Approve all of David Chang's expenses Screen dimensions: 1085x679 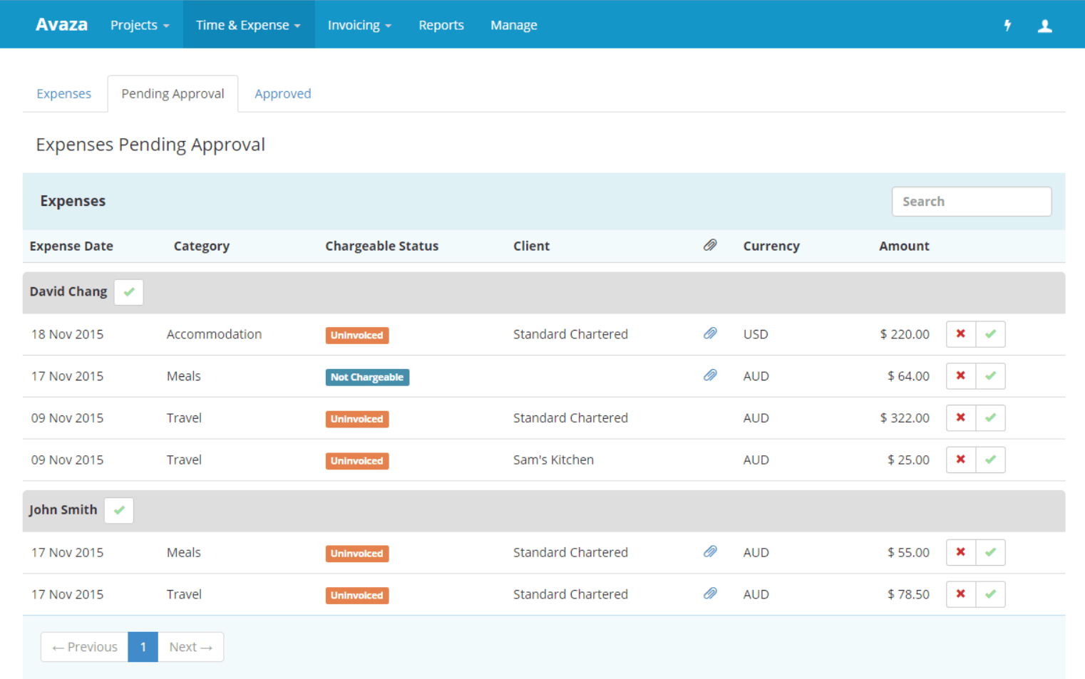coord(128,291)
